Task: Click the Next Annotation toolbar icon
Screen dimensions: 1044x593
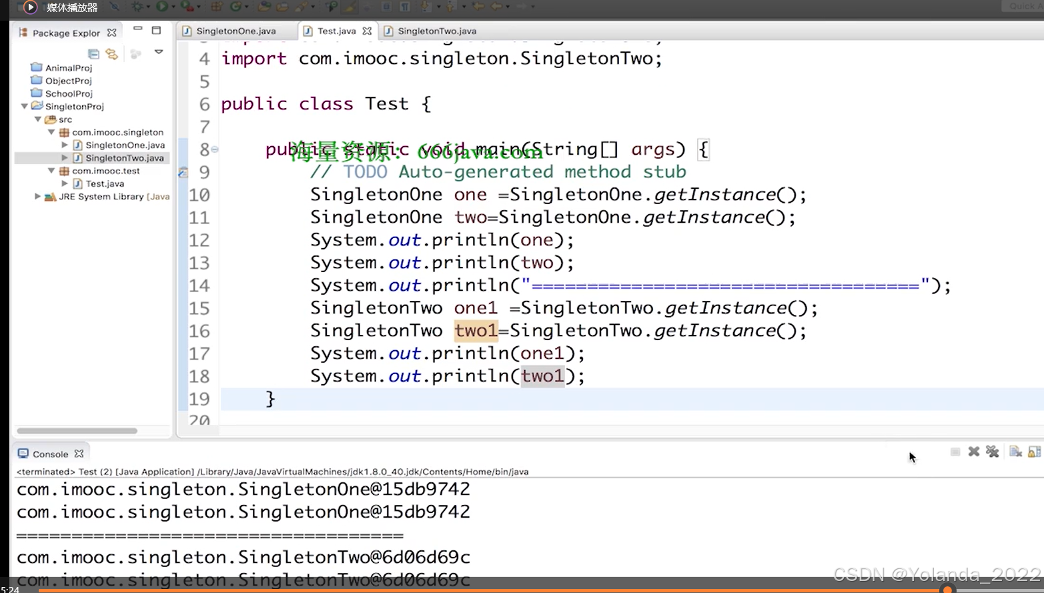Action: (x=426, y=6)
